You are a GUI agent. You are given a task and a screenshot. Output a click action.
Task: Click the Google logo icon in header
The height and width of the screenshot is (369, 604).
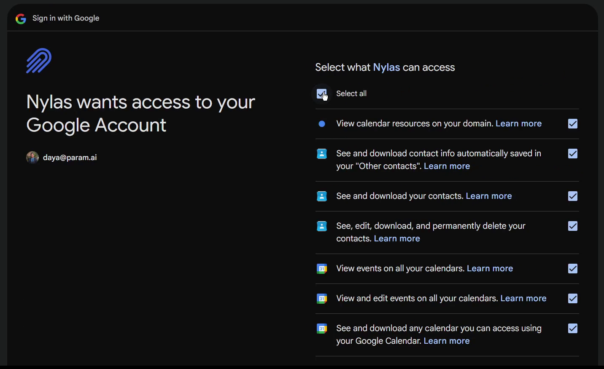tap(21, 19)
